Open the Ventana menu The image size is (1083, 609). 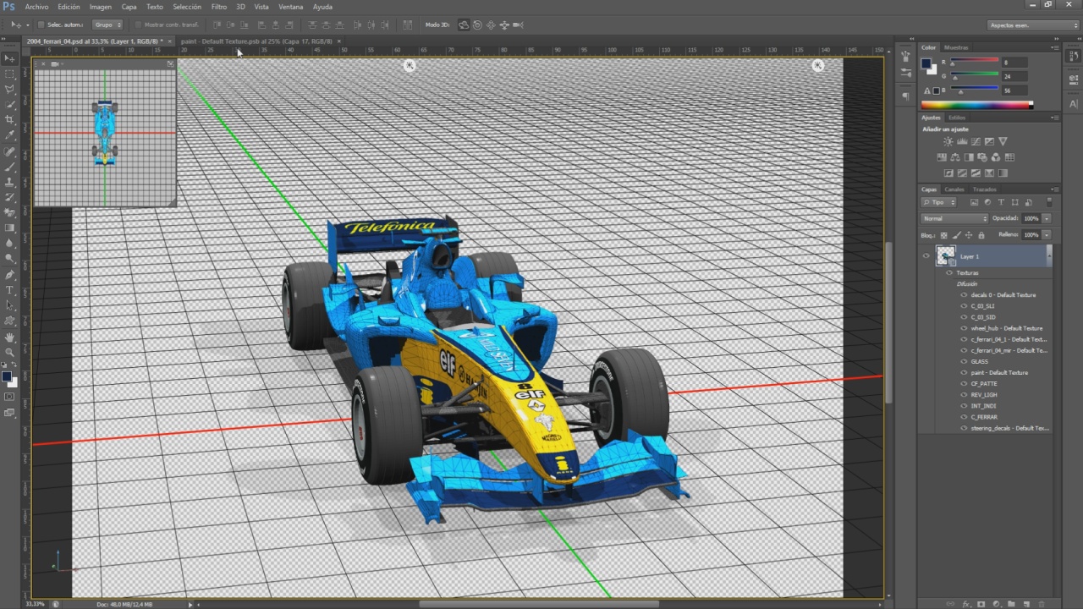290,7
